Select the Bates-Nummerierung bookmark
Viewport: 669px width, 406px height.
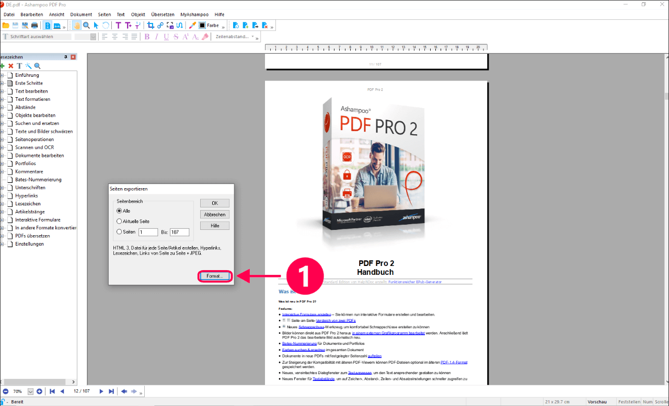[38, 180]
